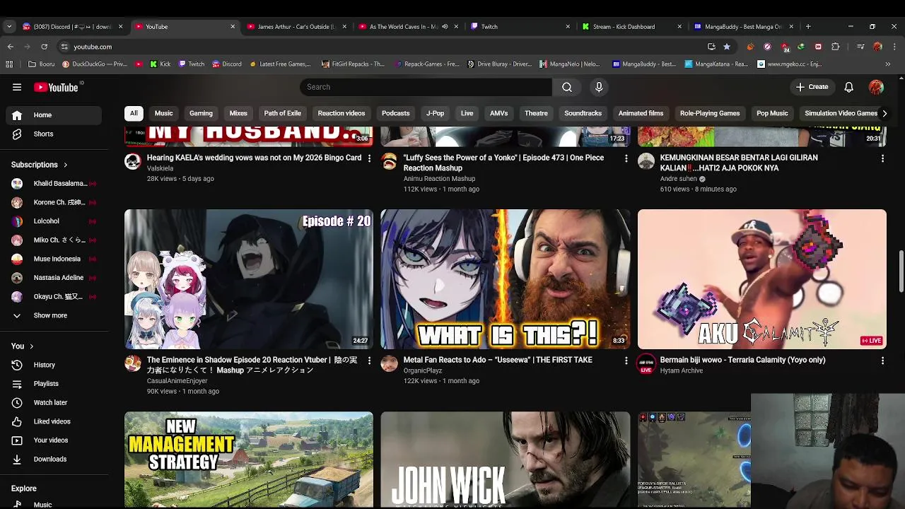Close the MangaBuddy browser tab
This screenshot has width=905, height=509.
791,27
